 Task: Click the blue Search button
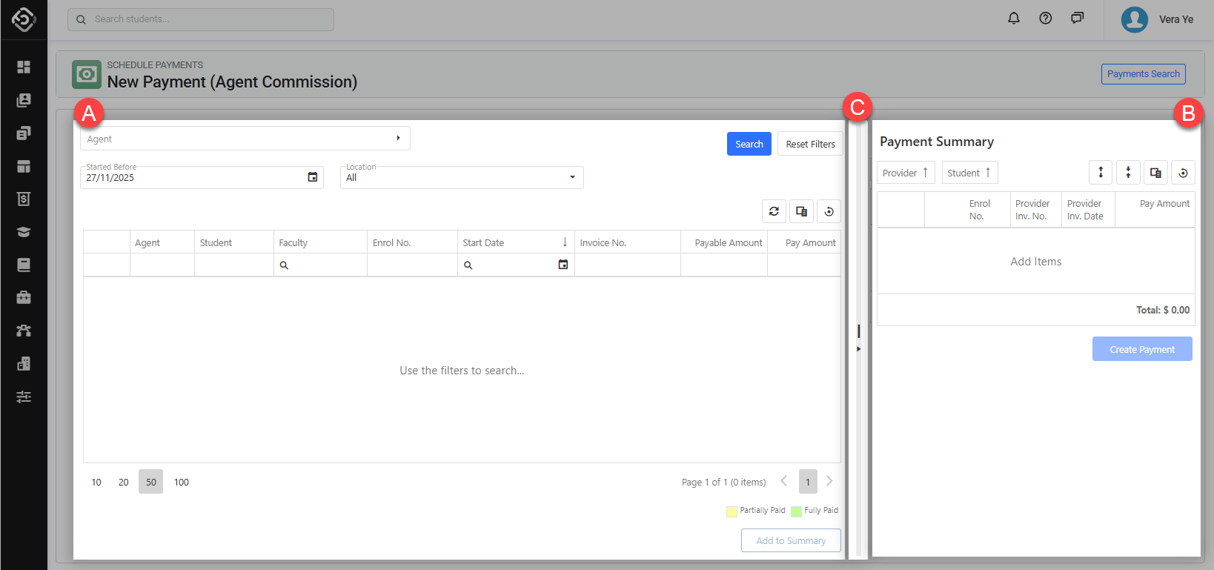click(x=749, y=144)
